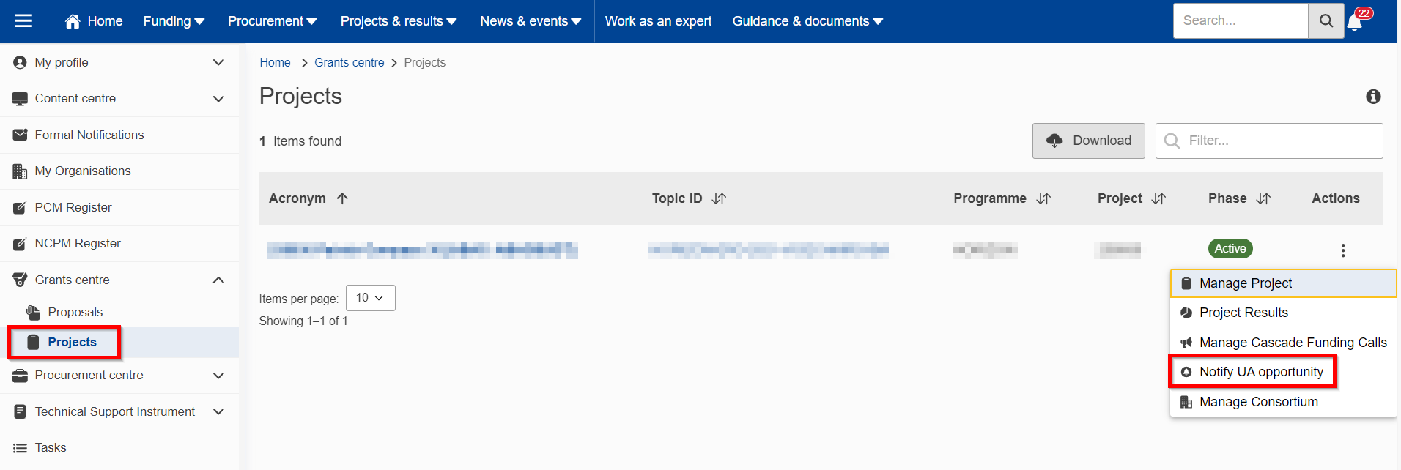Open the News & events dropdown
Image resolution: width=1401 pixels, height=470 pixels.
tap(531, 21)
